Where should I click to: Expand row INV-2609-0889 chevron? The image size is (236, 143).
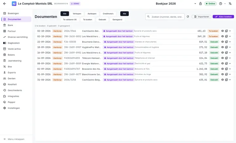pos(230,63)
